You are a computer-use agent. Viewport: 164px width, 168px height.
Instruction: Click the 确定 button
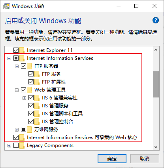tap(112, 158)
